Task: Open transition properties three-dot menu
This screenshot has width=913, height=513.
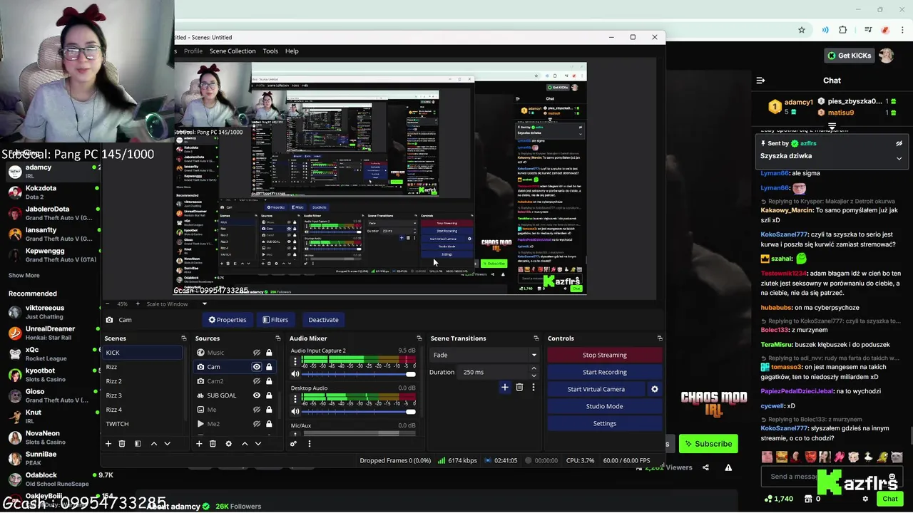Action: pos(533,387)
